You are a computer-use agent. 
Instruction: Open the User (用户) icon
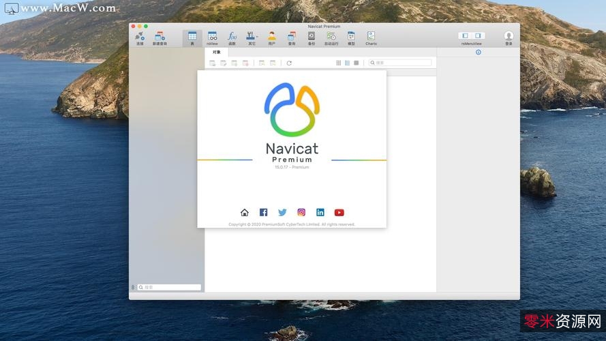pos(272,36)
